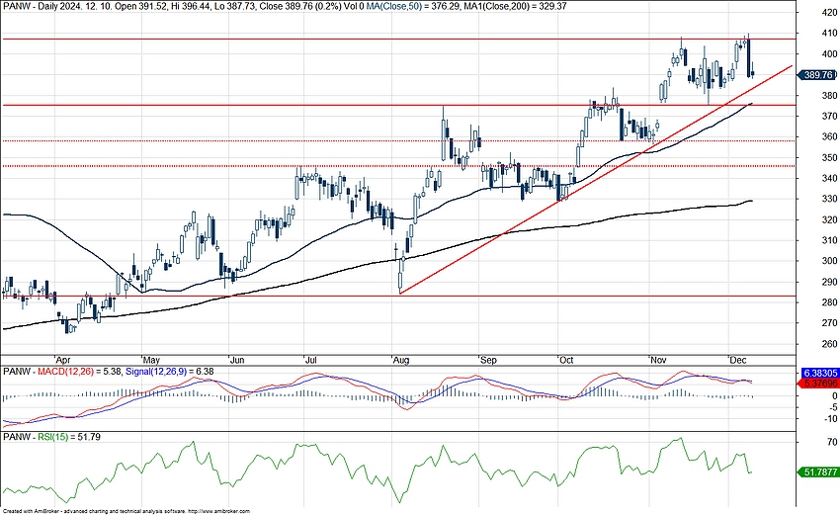The width and height of the screenshot is (840, 515).
Task: Click the 320 price axis label
Action: point(829,219)
